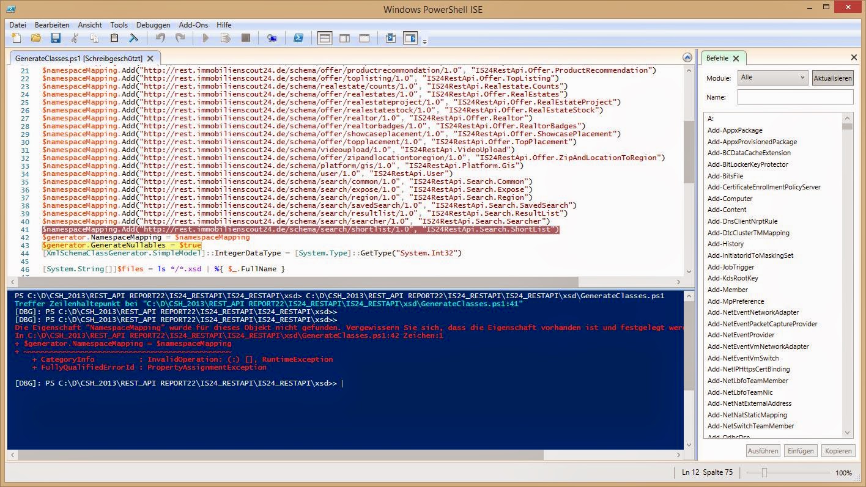866x487 pixels.
Task: Open the Tools menu
Action: tap(119, 25)
